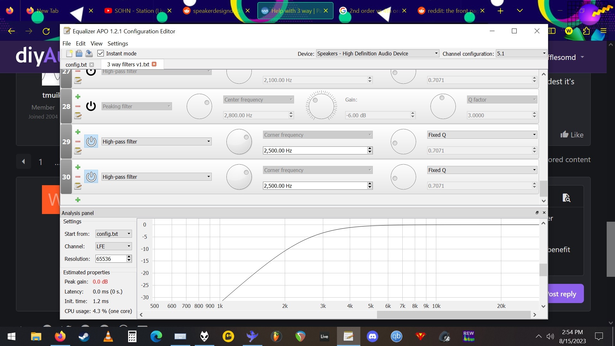Click the Open file toolbar icon
The height and width of the screenshot is (346, 615).
tap(79, 54)
